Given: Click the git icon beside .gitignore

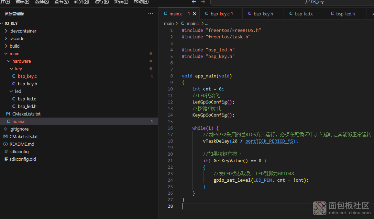Looking at the screenshot, I should click(5, 129).
